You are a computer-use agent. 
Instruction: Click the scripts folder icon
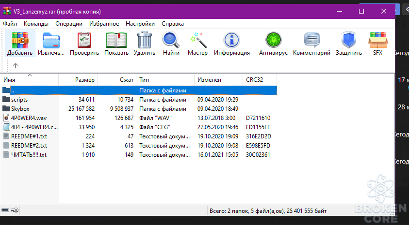point(6,99)
